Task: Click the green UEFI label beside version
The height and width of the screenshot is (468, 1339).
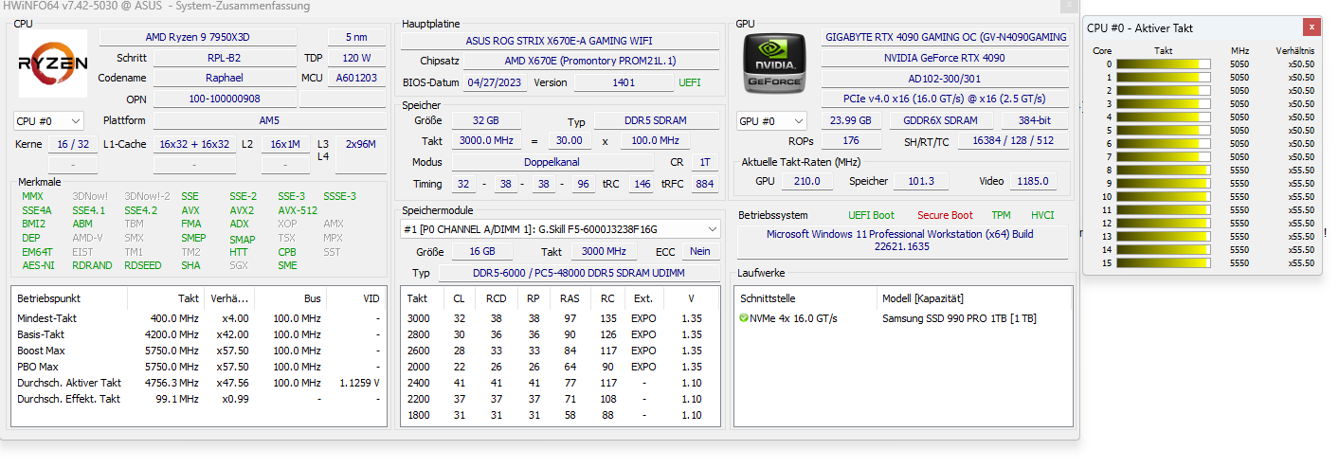Action: pos(690,82)
